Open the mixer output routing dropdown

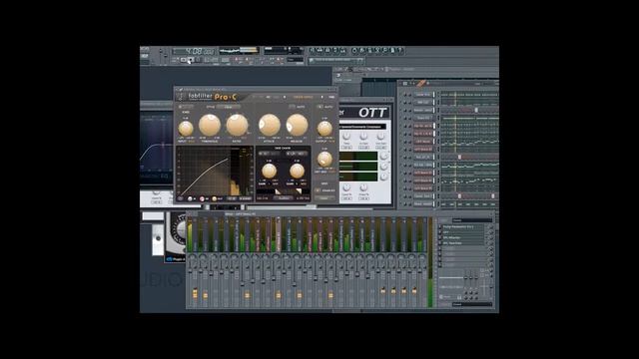pos(472,304)
